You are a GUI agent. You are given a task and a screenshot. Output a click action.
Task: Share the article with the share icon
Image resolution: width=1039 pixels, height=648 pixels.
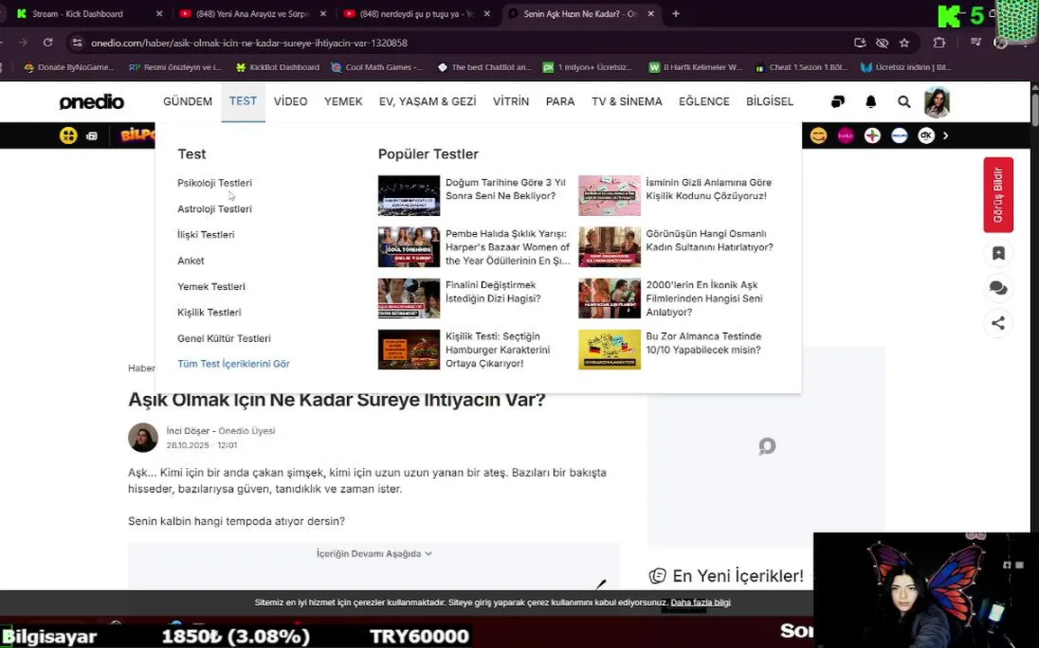pos(998,323)
